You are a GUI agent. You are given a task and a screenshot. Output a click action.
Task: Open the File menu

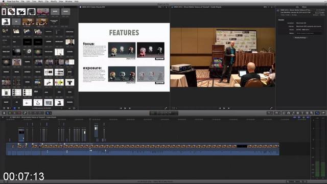click(x=22, y=1)
